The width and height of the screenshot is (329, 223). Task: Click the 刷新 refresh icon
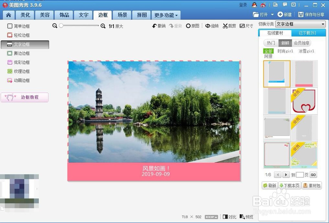pos(269,185)
